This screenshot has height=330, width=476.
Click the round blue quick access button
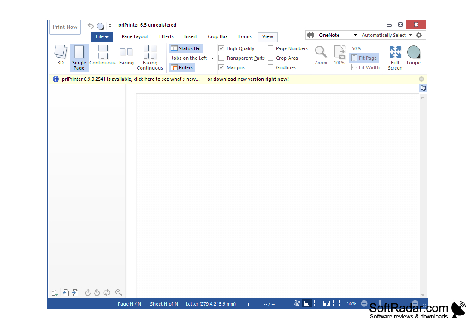tap(100, 26)
